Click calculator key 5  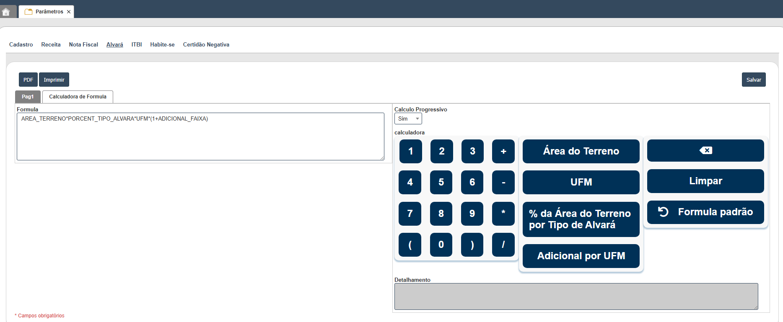441,182
